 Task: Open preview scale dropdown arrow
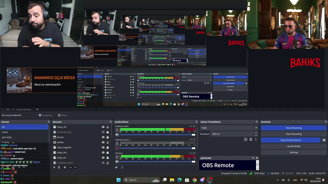point(37,110)
